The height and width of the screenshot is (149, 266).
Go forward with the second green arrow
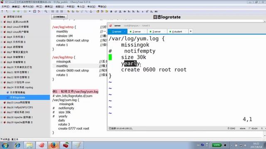click(x=18, y=12)
